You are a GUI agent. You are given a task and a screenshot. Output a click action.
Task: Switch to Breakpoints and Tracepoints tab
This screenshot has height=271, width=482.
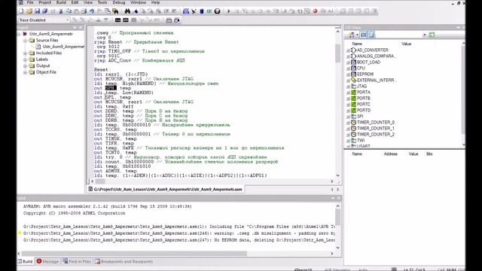tap(124, 261)
